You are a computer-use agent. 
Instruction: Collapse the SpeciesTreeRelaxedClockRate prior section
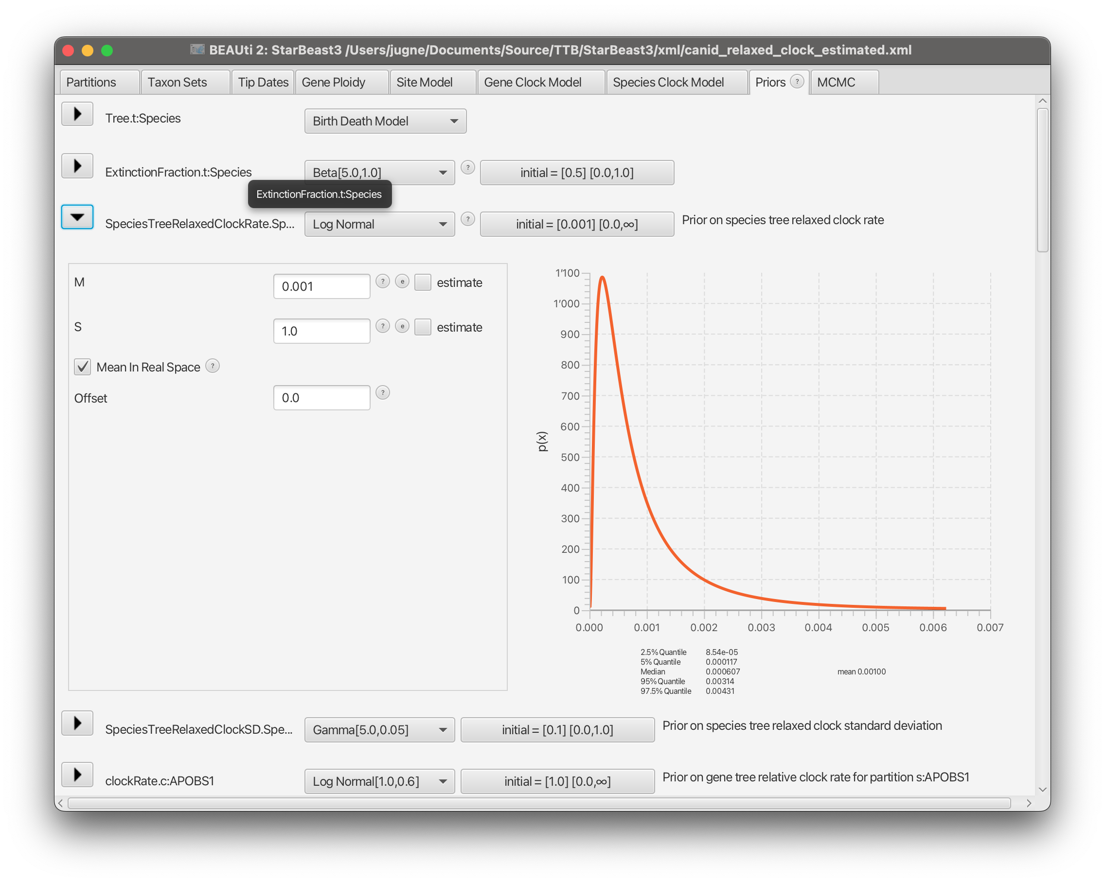point(77,217)
